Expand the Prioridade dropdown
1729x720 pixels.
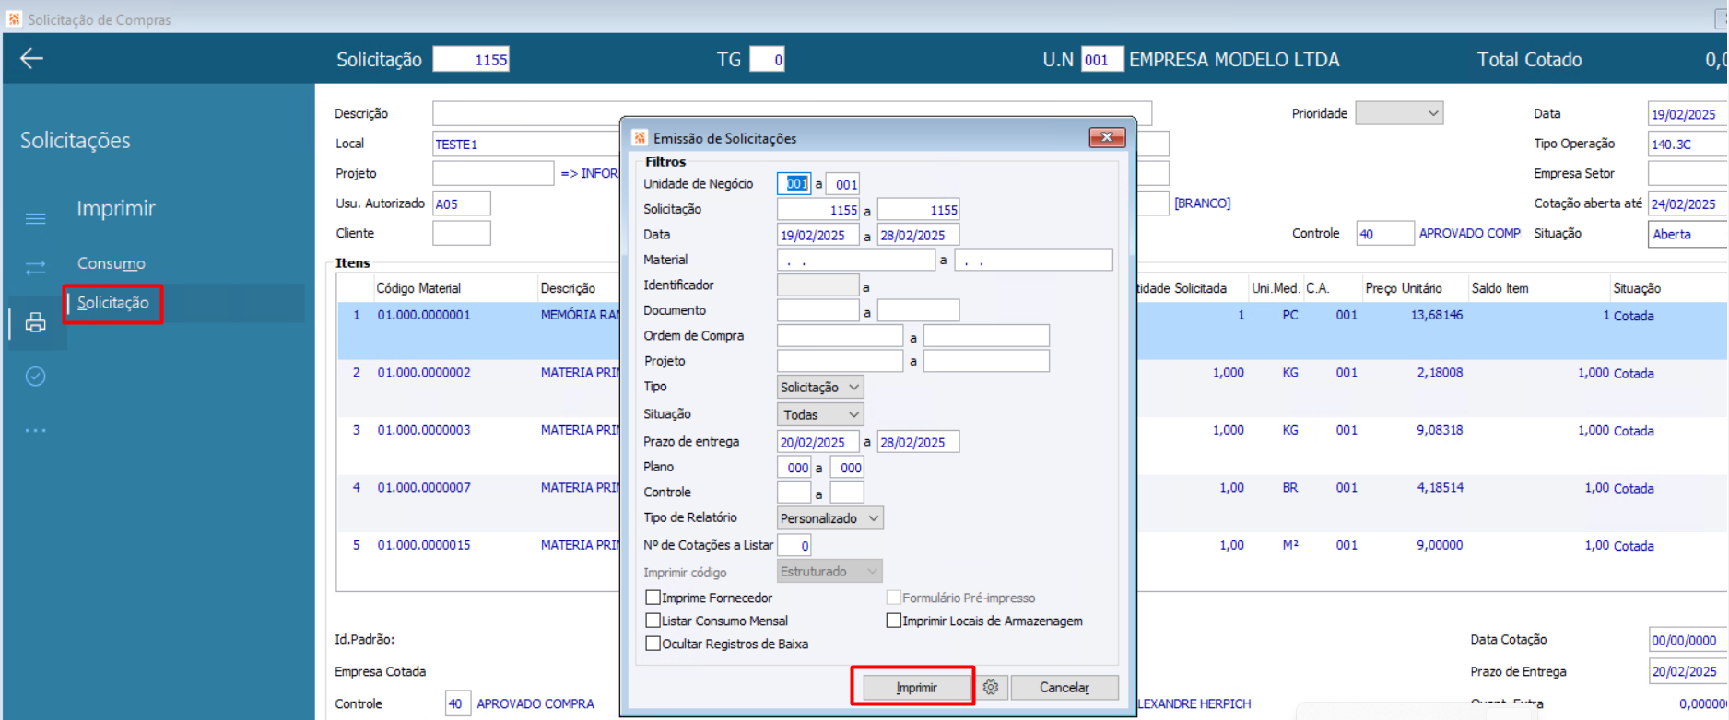[x=1399, y=113]
